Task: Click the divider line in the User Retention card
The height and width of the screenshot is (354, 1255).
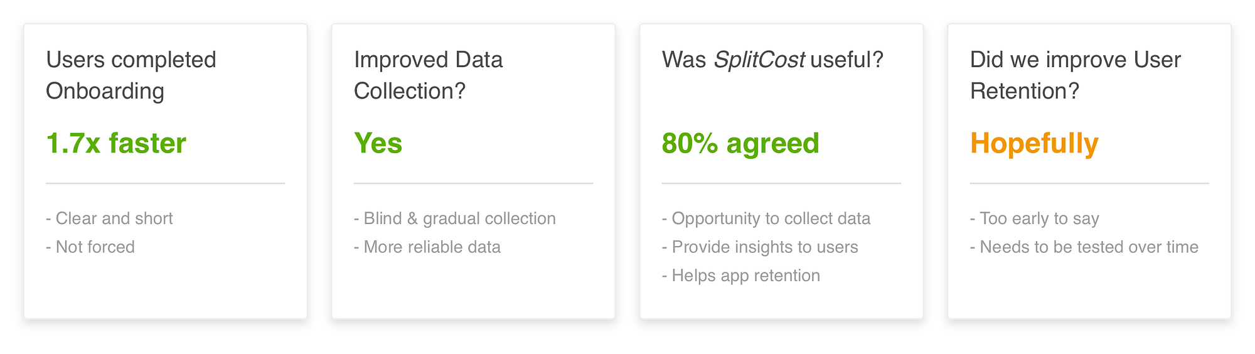Action: (x=1089, y=183)
